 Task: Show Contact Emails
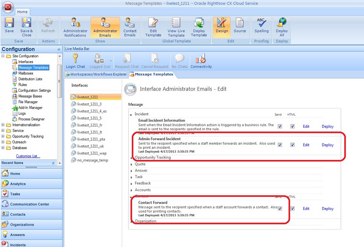(x=130, y=27)
